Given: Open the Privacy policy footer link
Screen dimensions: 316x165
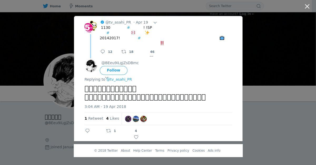Looking at the screenshot, I should coord(178,151).
